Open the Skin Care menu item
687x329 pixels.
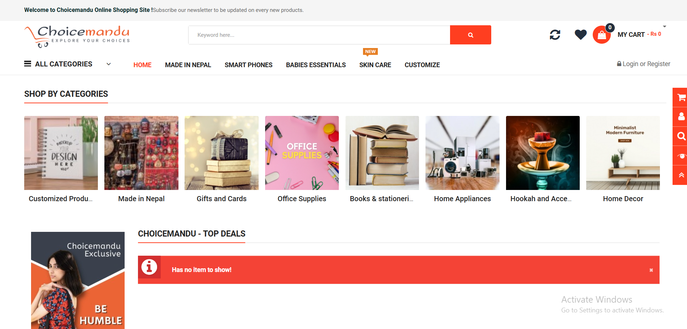click(x=375, y=65)
